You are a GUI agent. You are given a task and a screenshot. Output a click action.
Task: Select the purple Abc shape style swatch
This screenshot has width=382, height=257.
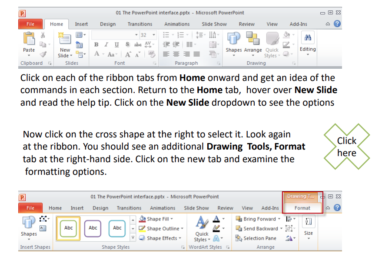tap(93, 228)
